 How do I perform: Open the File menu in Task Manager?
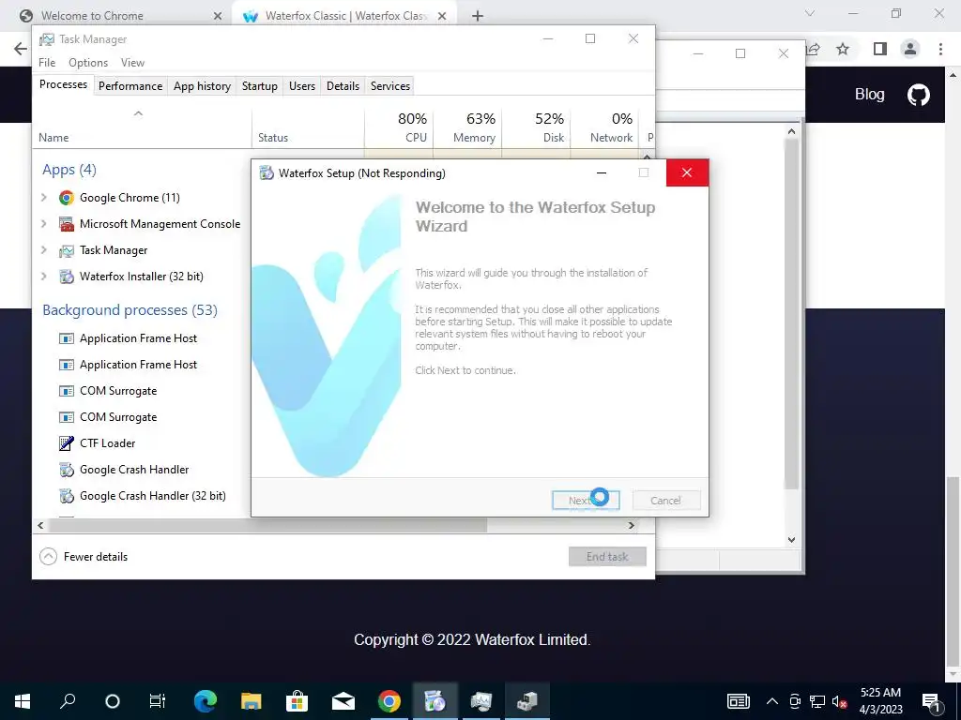(x=47, y=63)
